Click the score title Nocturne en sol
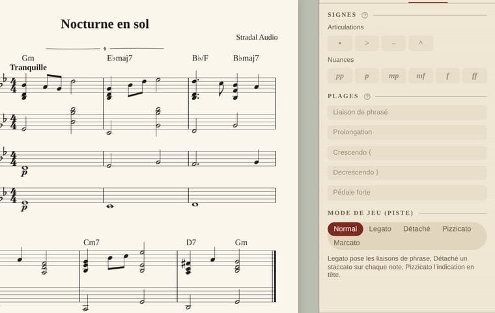The image size is (495, 313). [x=105, y=24]
